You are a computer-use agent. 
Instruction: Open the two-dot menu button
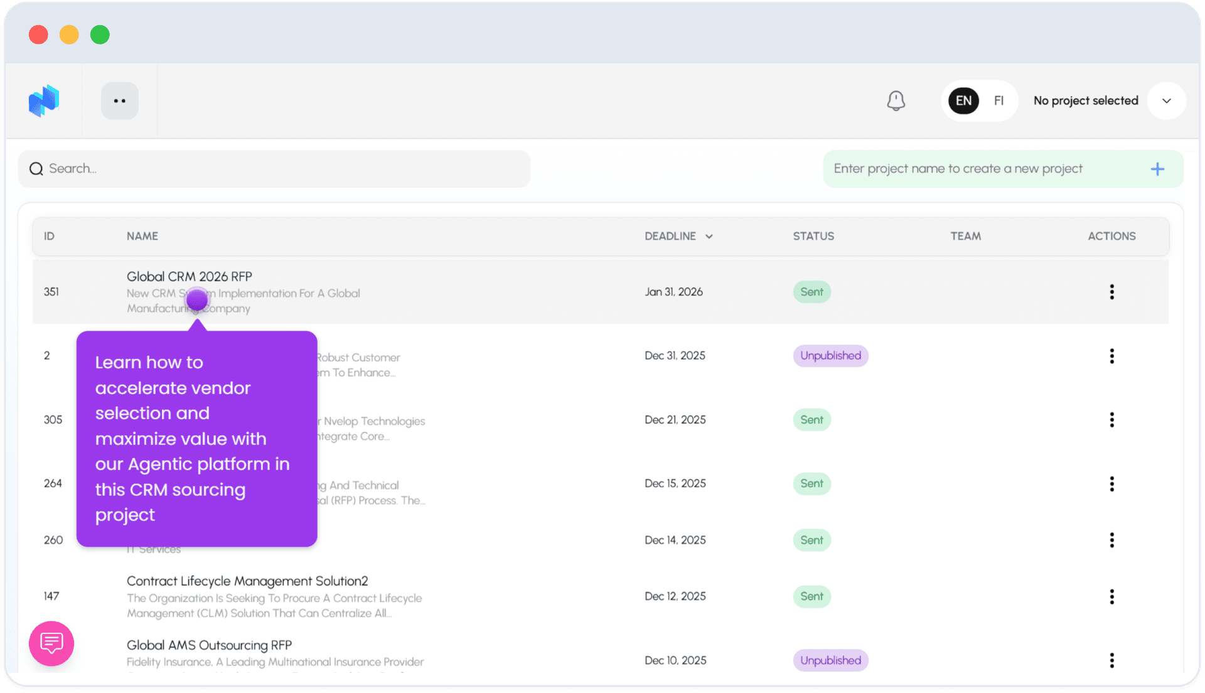pyautogui.click(x=120, y=100)
